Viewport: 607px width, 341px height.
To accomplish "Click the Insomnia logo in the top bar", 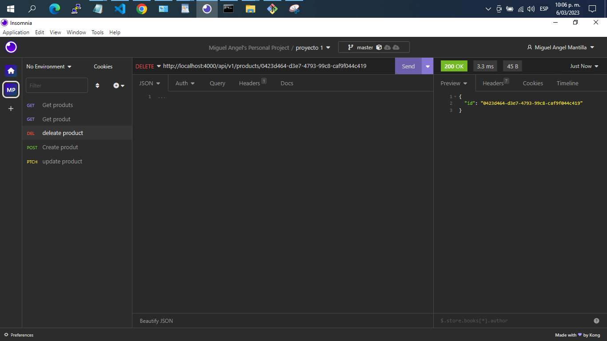I will [x=11, y=47].
